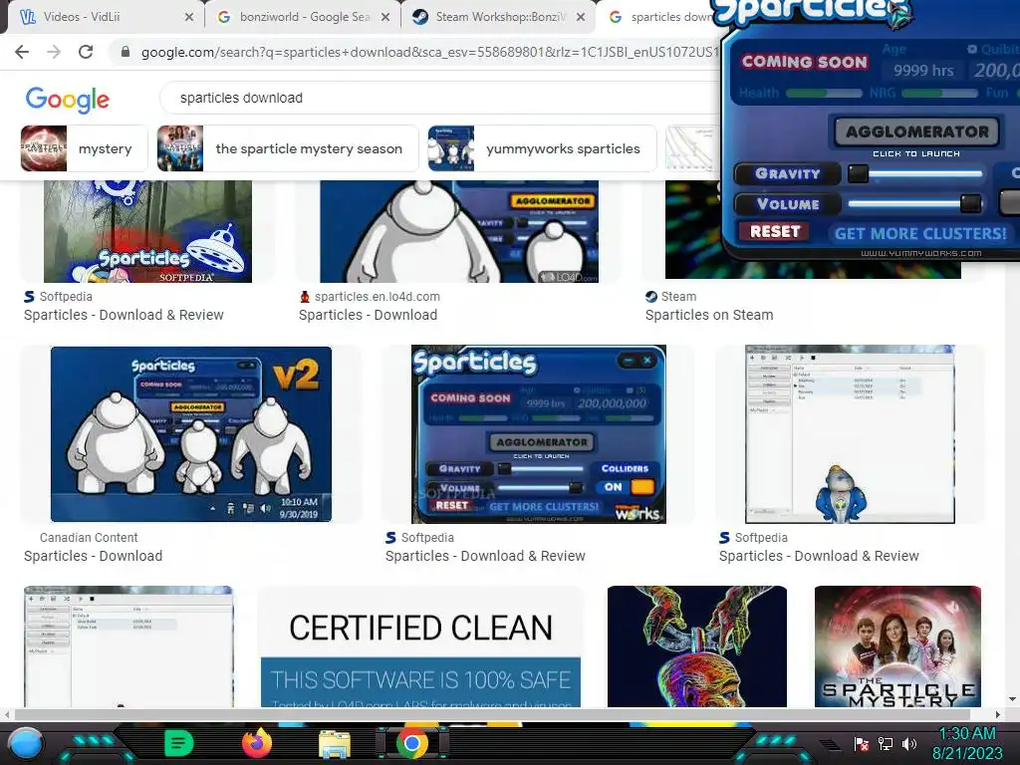Click the Chrome taskbar icon
This screenshot has width=1020, height=765.
(411, 743)
